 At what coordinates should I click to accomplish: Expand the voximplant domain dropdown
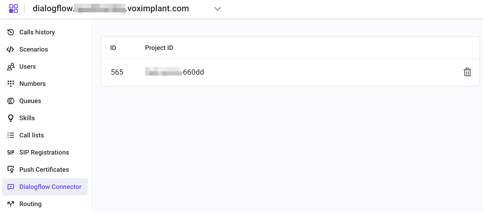[x=218, y=9]
